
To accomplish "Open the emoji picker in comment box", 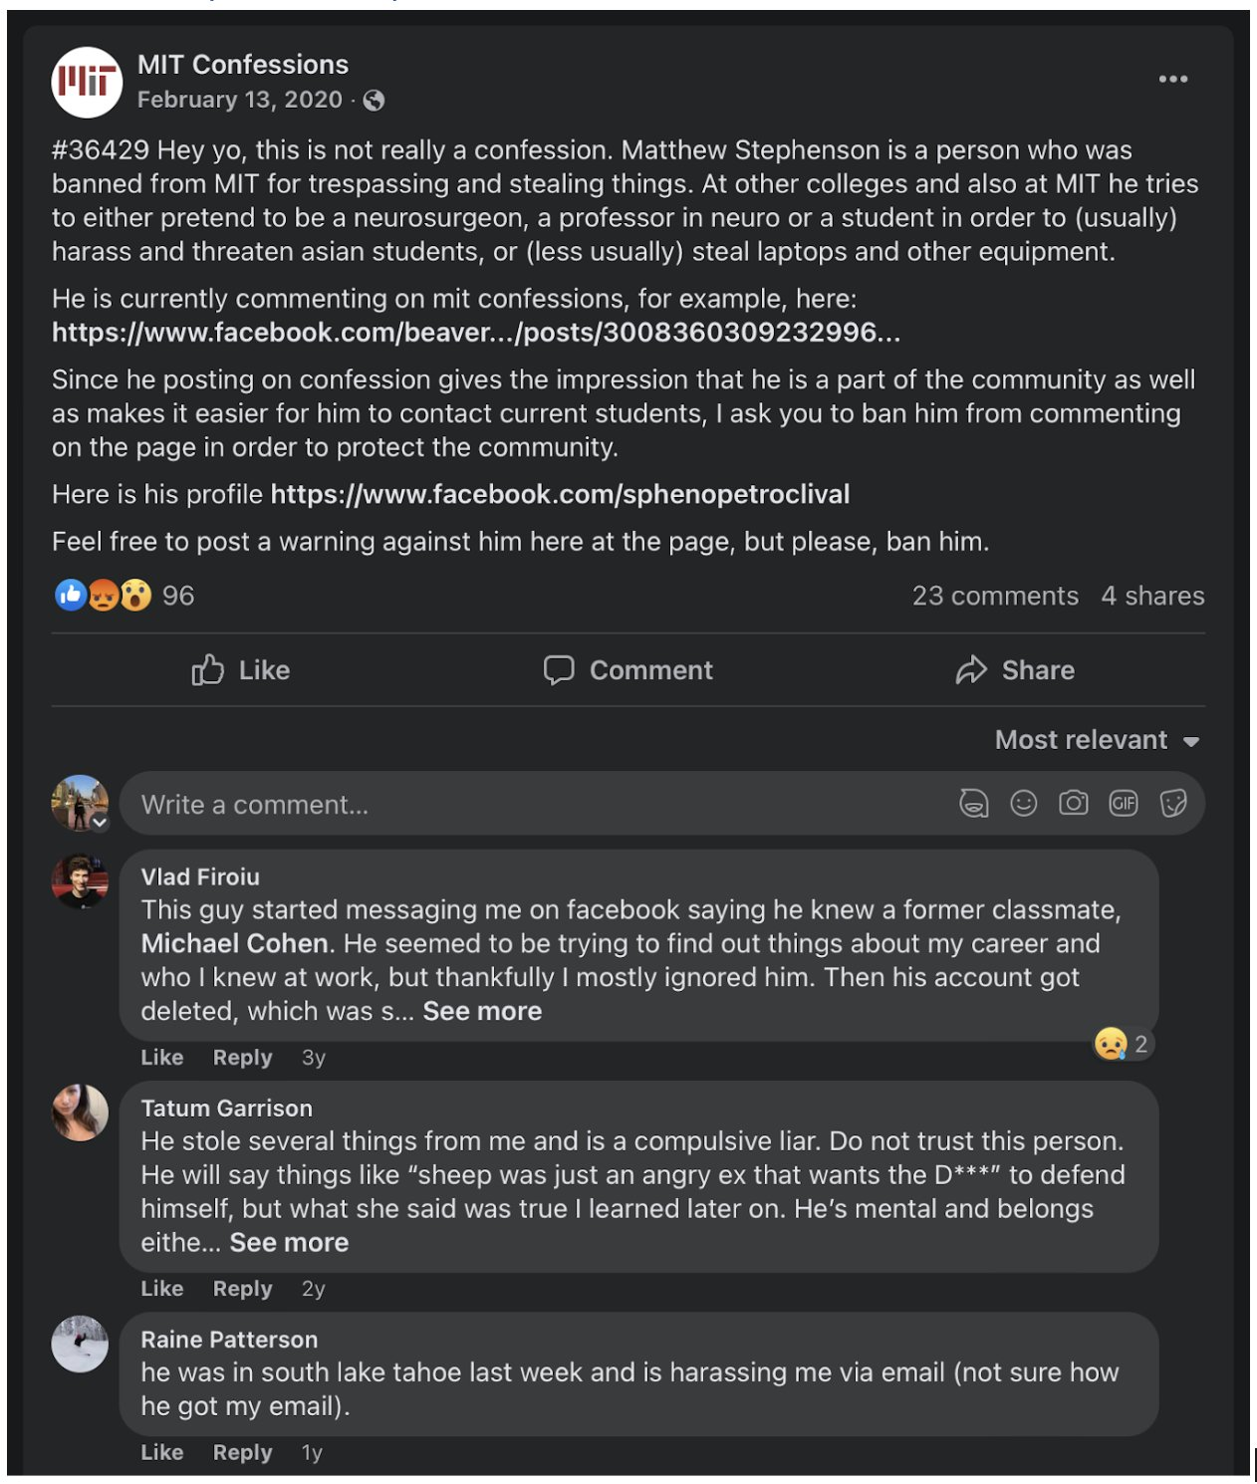I will point(1023,803).
